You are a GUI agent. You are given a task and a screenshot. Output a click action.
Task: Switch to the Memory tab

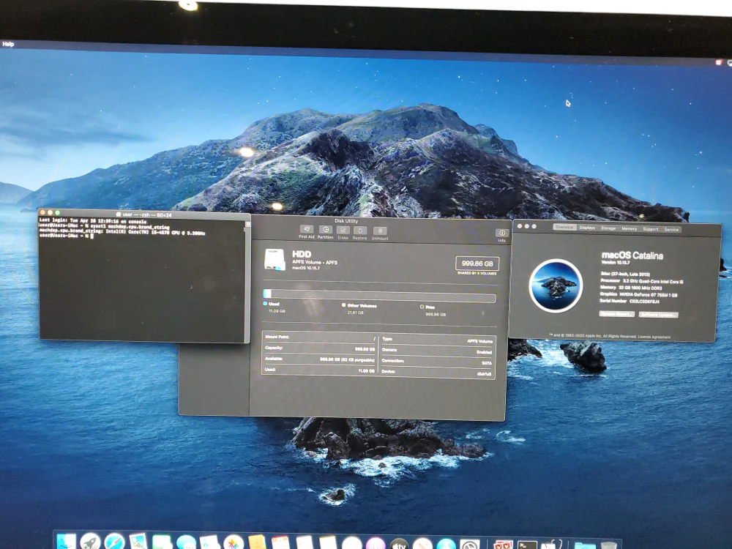pos(629,228)
